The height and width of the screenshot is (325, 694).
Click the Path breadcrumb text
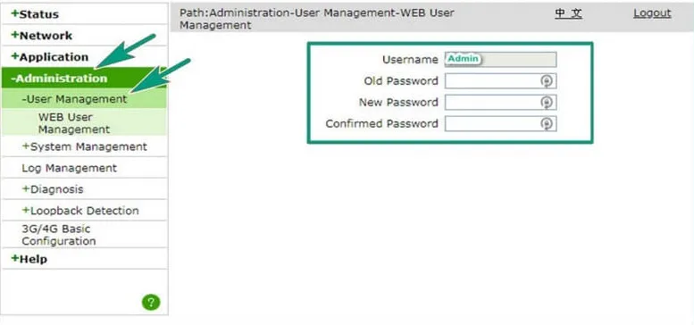point(316,19)
